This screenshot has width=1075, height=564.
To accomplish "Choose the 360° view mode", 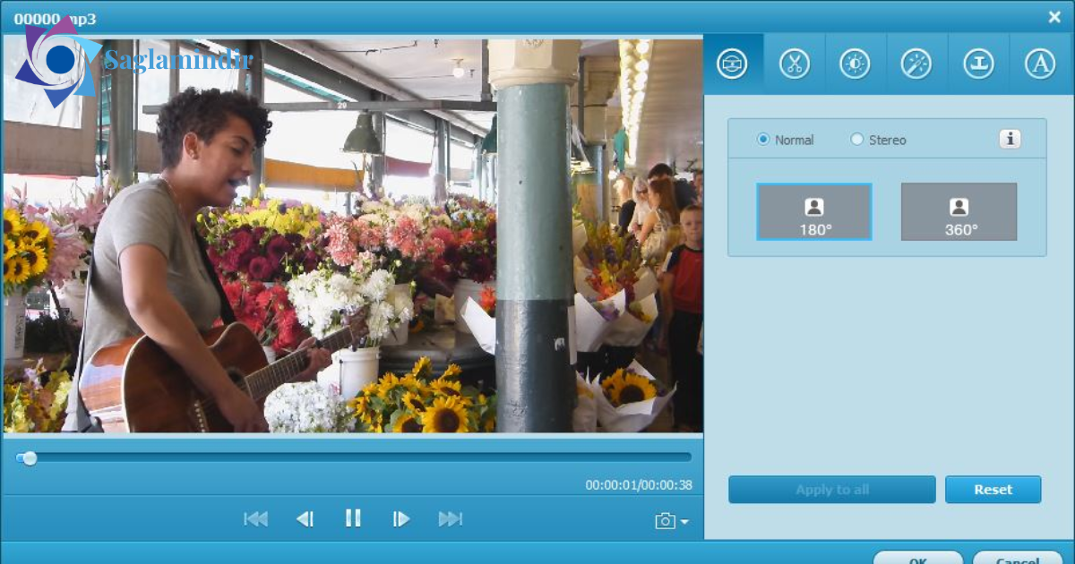I will [959, 212].
